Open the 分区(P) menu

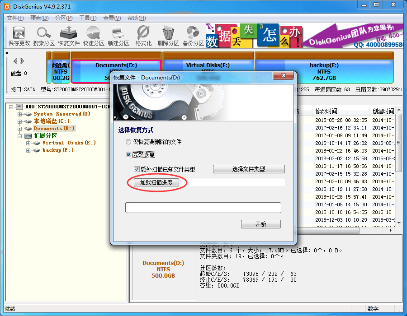[x=64, y=18]
